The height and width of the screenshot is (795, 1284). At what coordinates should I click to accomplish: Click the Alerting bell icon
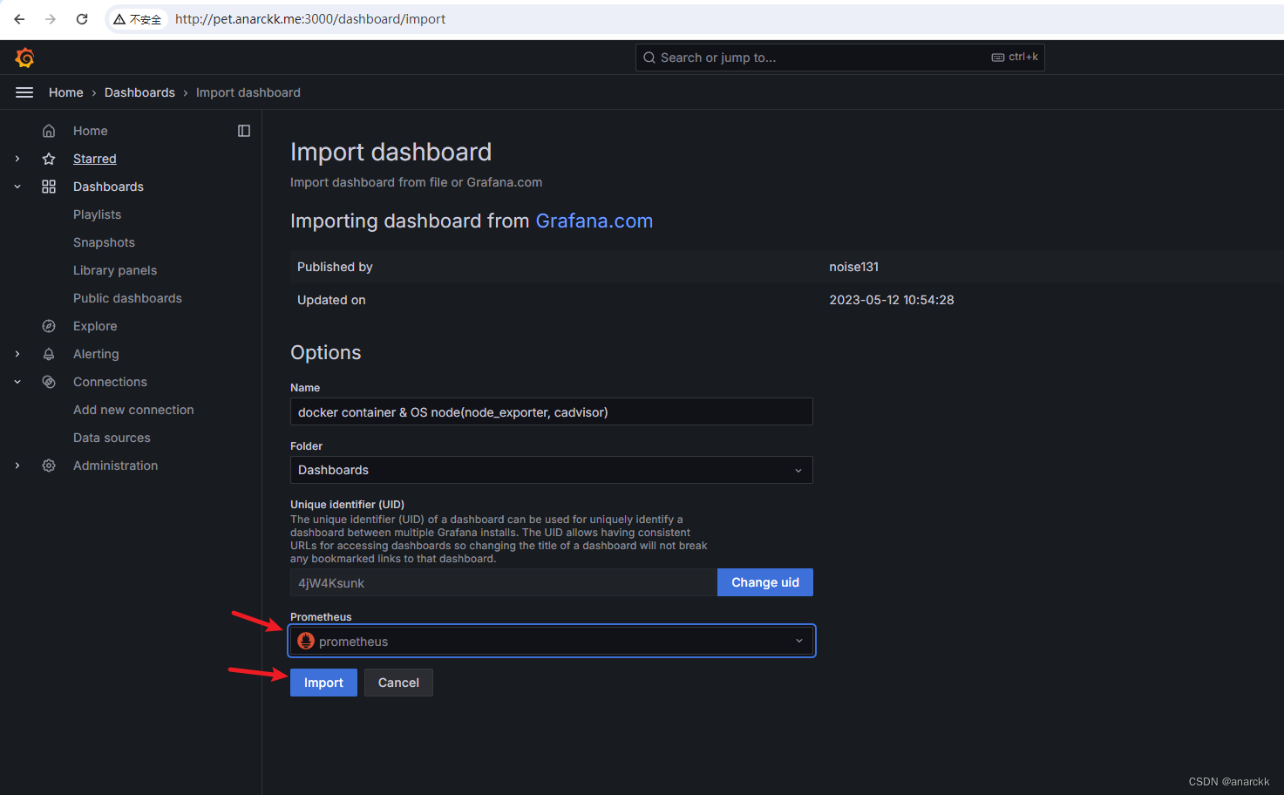point(49,354)
